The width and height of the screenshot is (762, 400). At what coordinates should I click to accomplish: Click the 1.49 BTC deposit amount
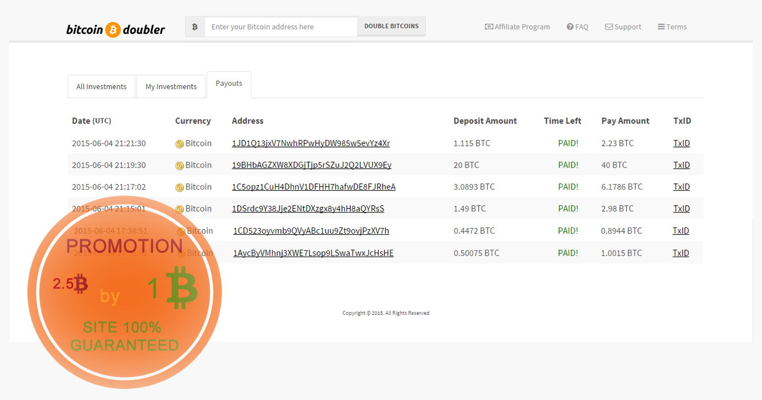470,209
